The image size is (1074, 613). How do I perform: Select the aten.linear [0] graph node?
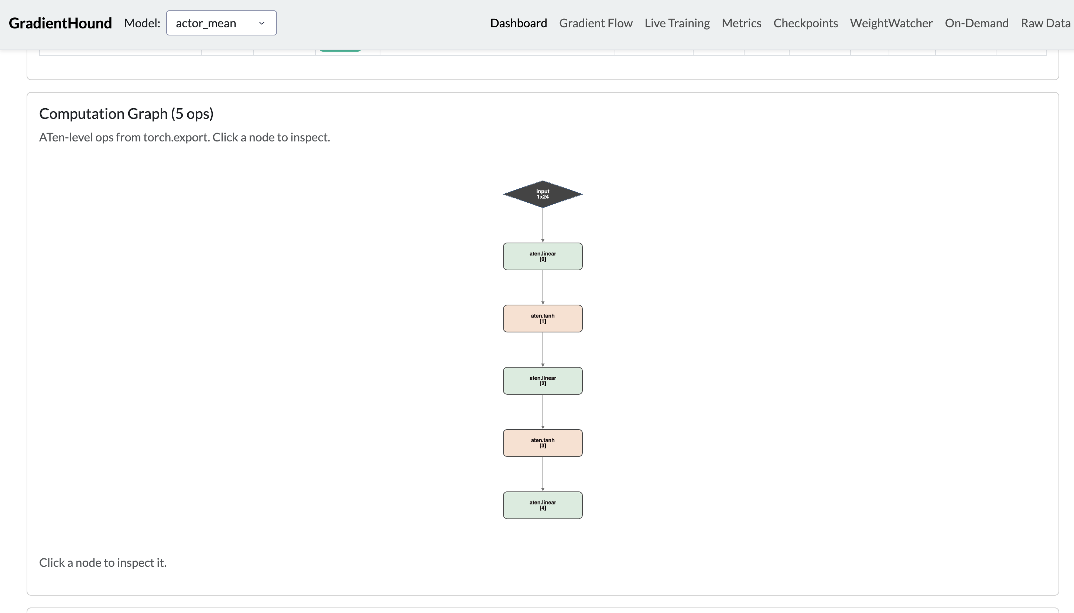(x=543, y=256)
